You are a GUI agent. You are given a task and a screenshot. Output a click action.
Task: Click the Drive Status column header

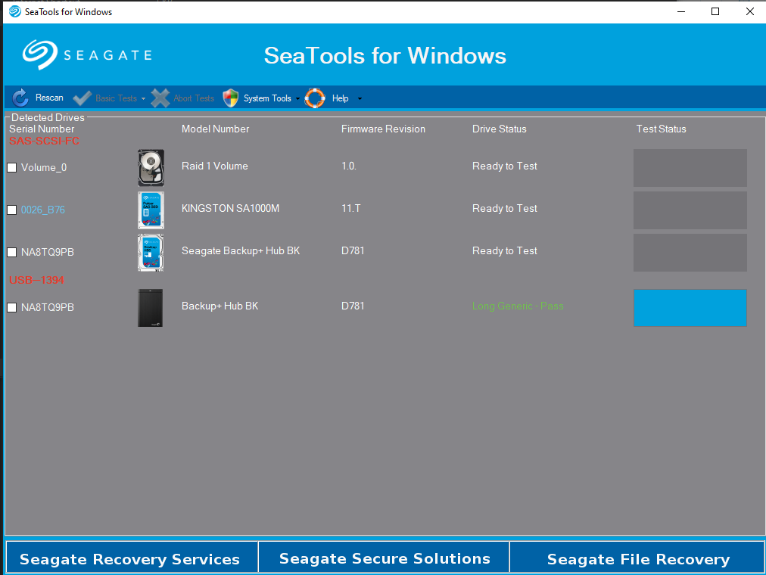tap(500, 129)
